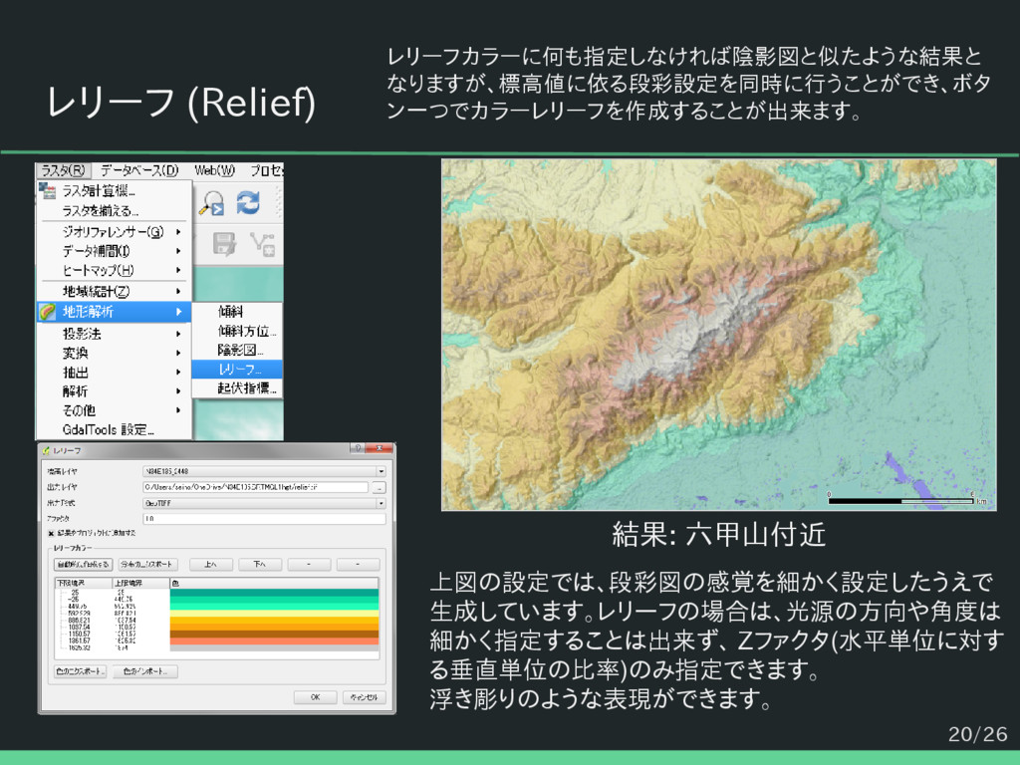Select 地形解析 menu entry

click(115, 312)
